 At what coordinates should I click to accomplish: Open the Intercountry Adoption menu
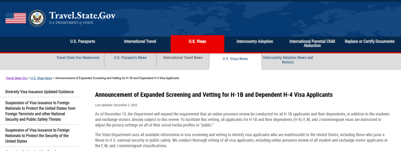[255, 42]
